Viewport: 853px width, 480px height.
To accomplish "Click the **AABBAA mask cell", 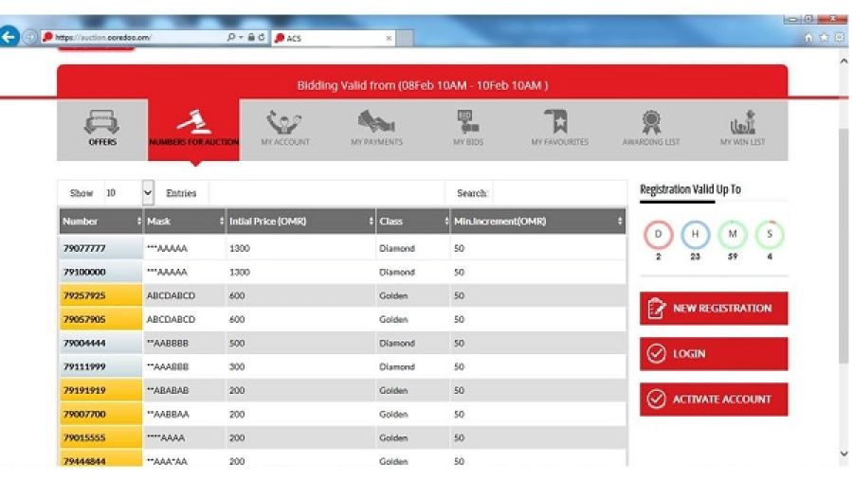I will tap(184, 414).
